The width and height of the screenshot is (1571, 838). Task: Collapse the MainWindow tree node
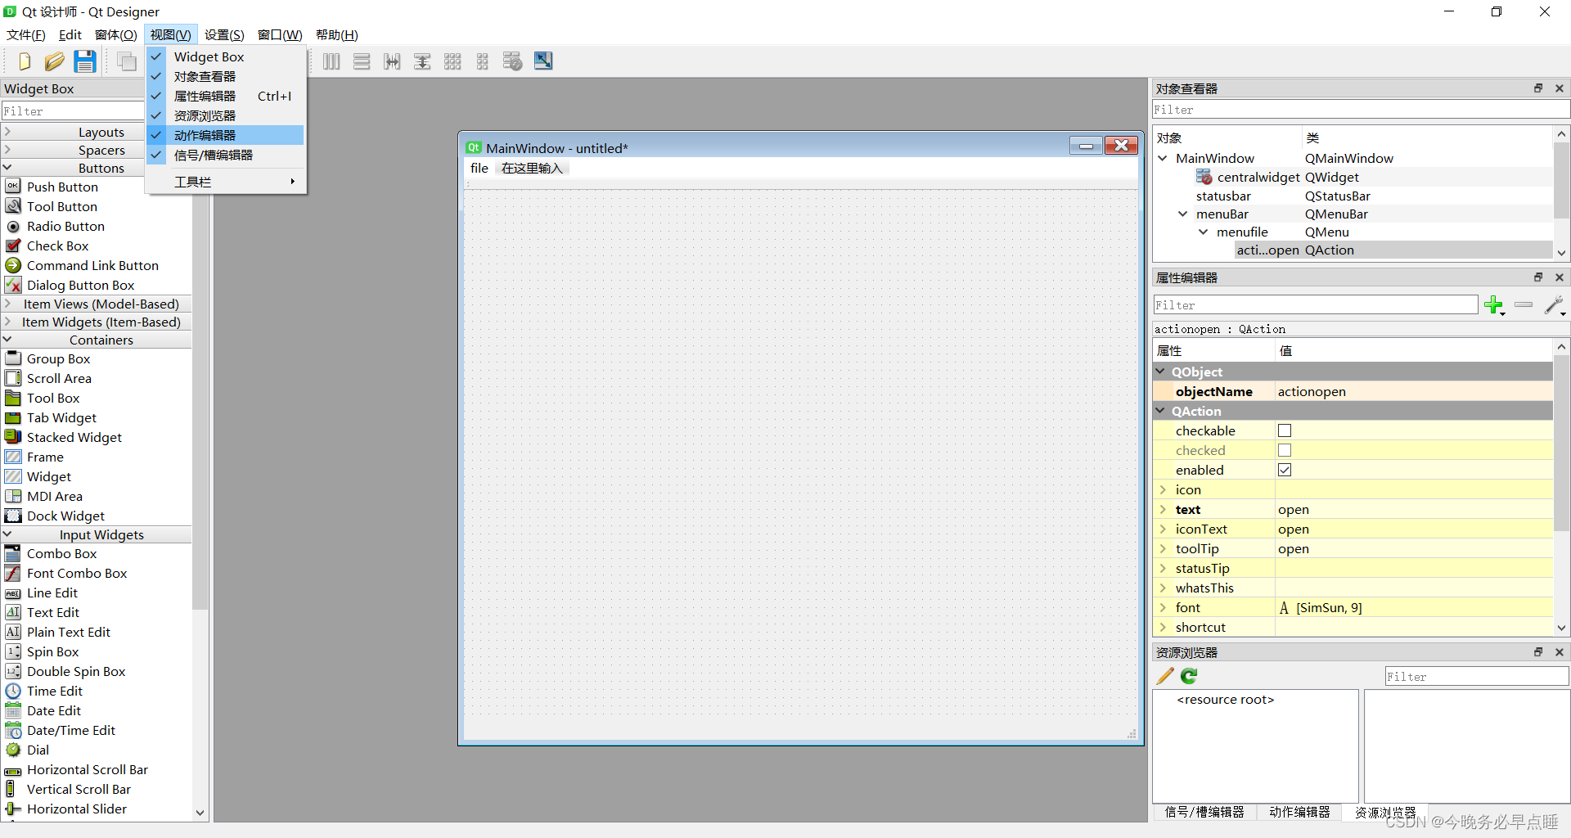(1163, 158)
